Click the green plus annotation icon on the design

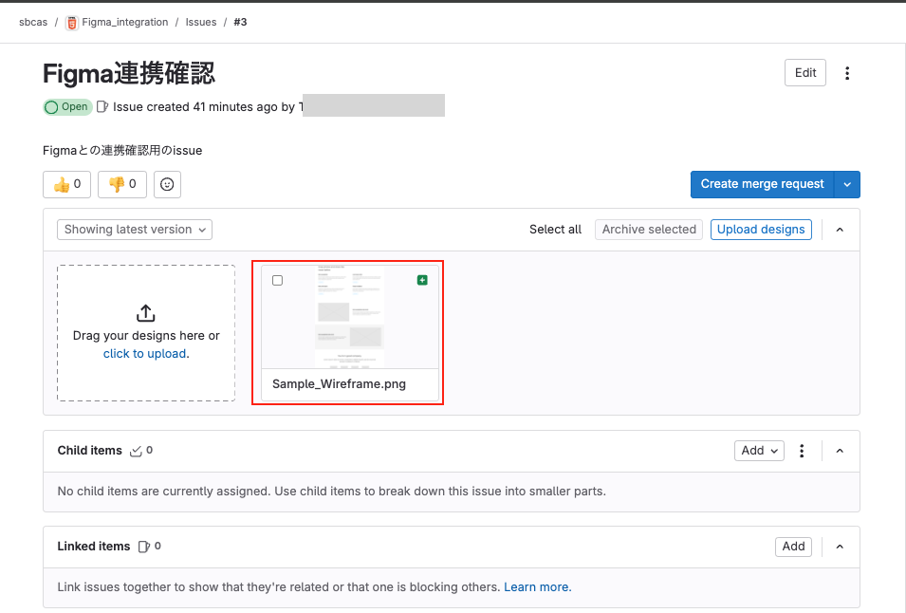pyautogui.click(x=422, y=280)
